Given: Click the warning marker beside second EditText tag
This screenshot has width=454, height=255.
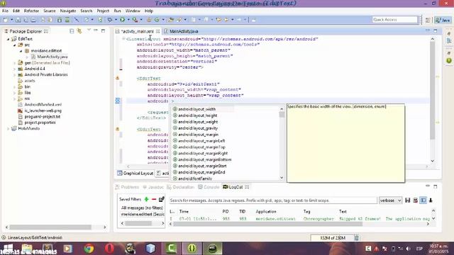Looking at the screenshot, I should click(x=118, y=129).
